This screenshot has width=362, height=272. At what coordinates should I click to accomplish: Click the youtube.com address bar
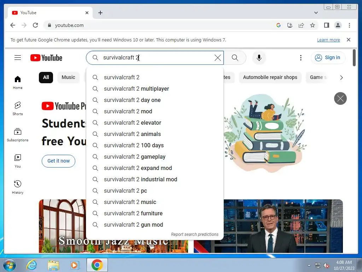pyautogui.click(x=159, y=25)
